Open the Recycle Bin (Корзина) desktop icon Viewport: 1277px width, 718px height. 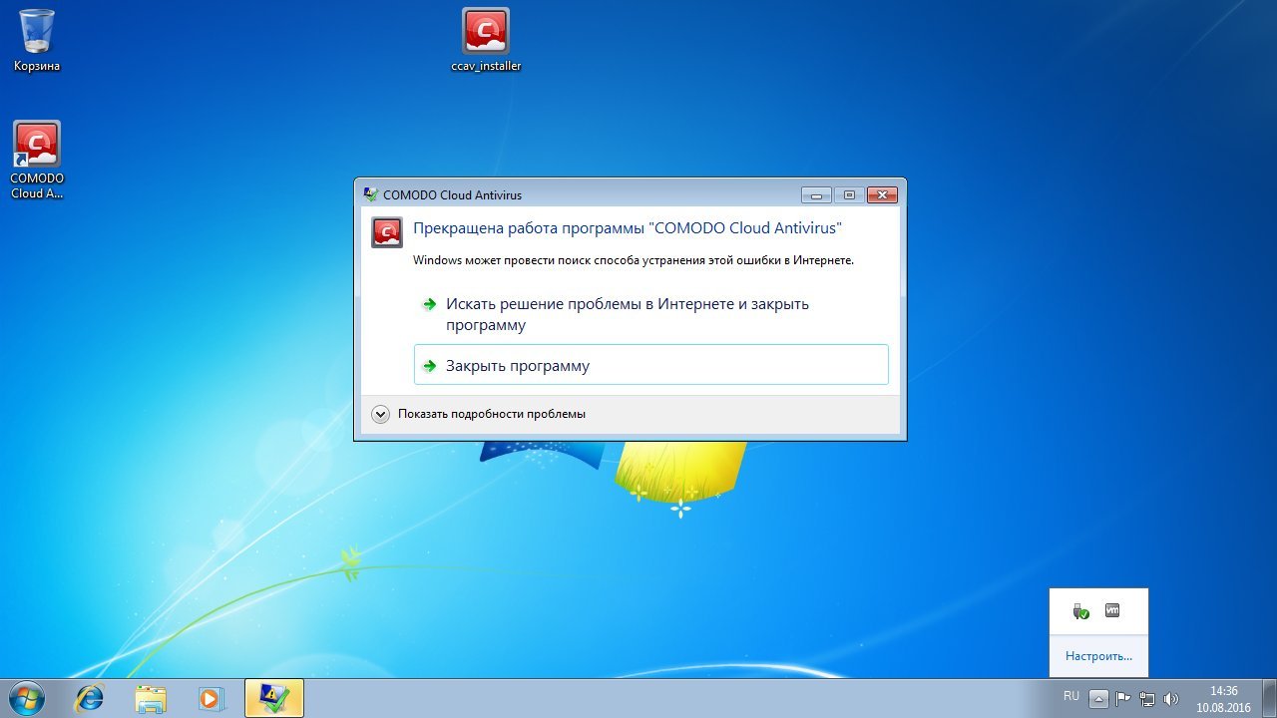[37, 41]
